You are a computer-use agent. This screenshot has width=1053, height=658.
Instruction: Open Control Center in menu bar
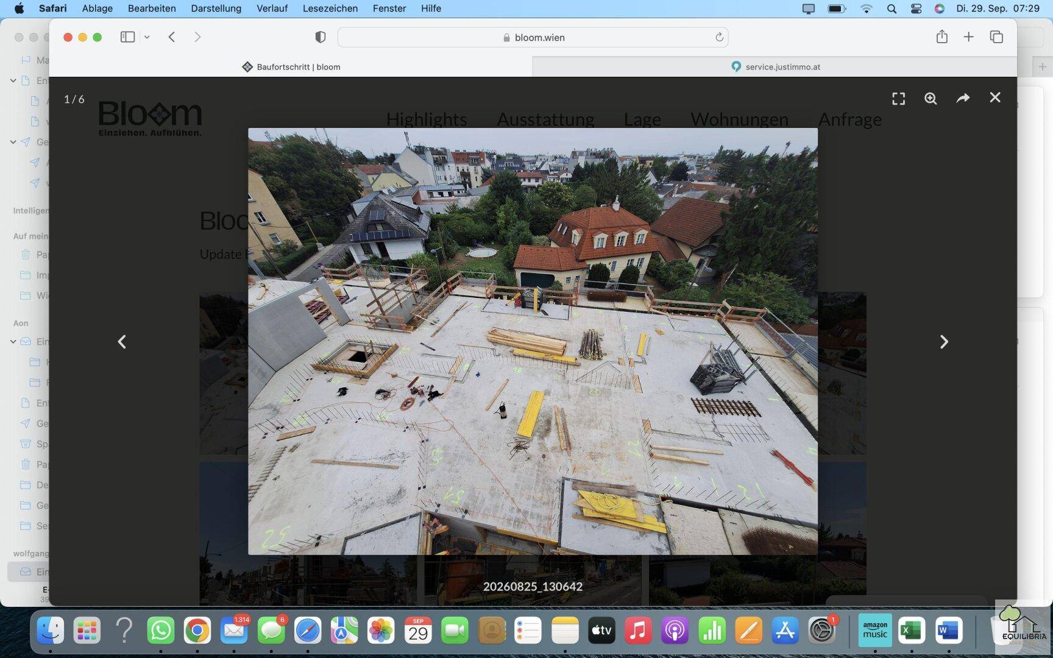pyautogui.click(x=916, y=9)
